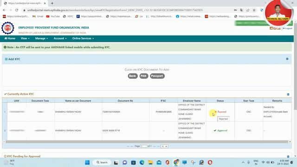
Task: Open the HDFC bookmark
Action: click(68, 17)
